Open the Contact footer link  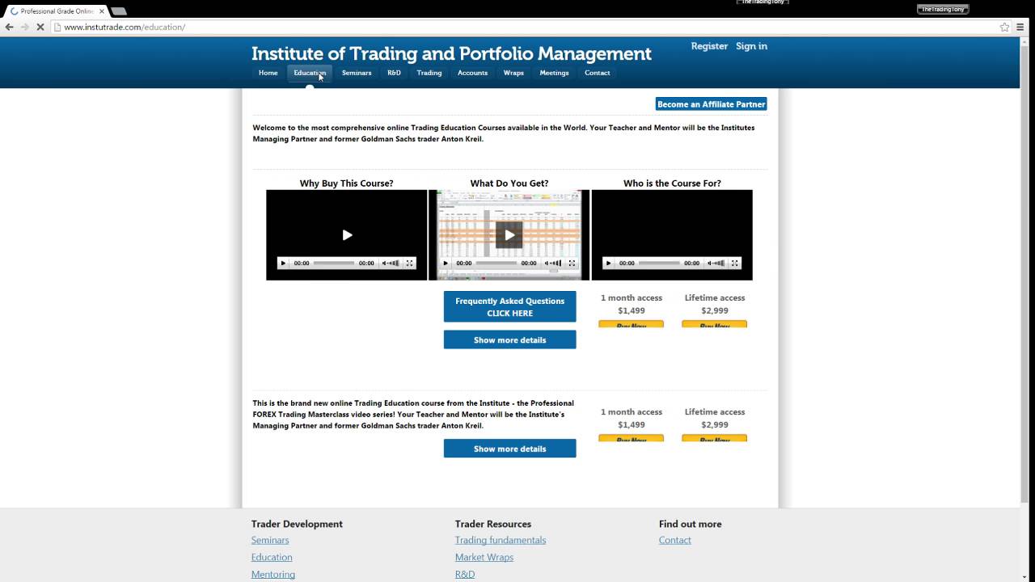pyautogui.click(x=675, y=540)
